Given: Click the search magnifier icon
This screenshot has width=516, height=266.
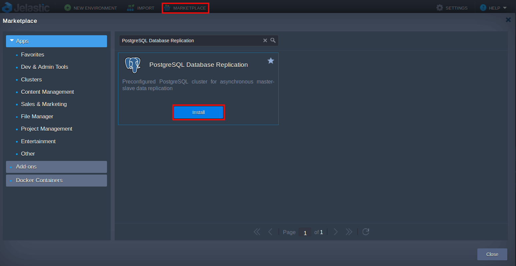Looking at the screenshot, I should pyautogui.click(x=273, y=40).
